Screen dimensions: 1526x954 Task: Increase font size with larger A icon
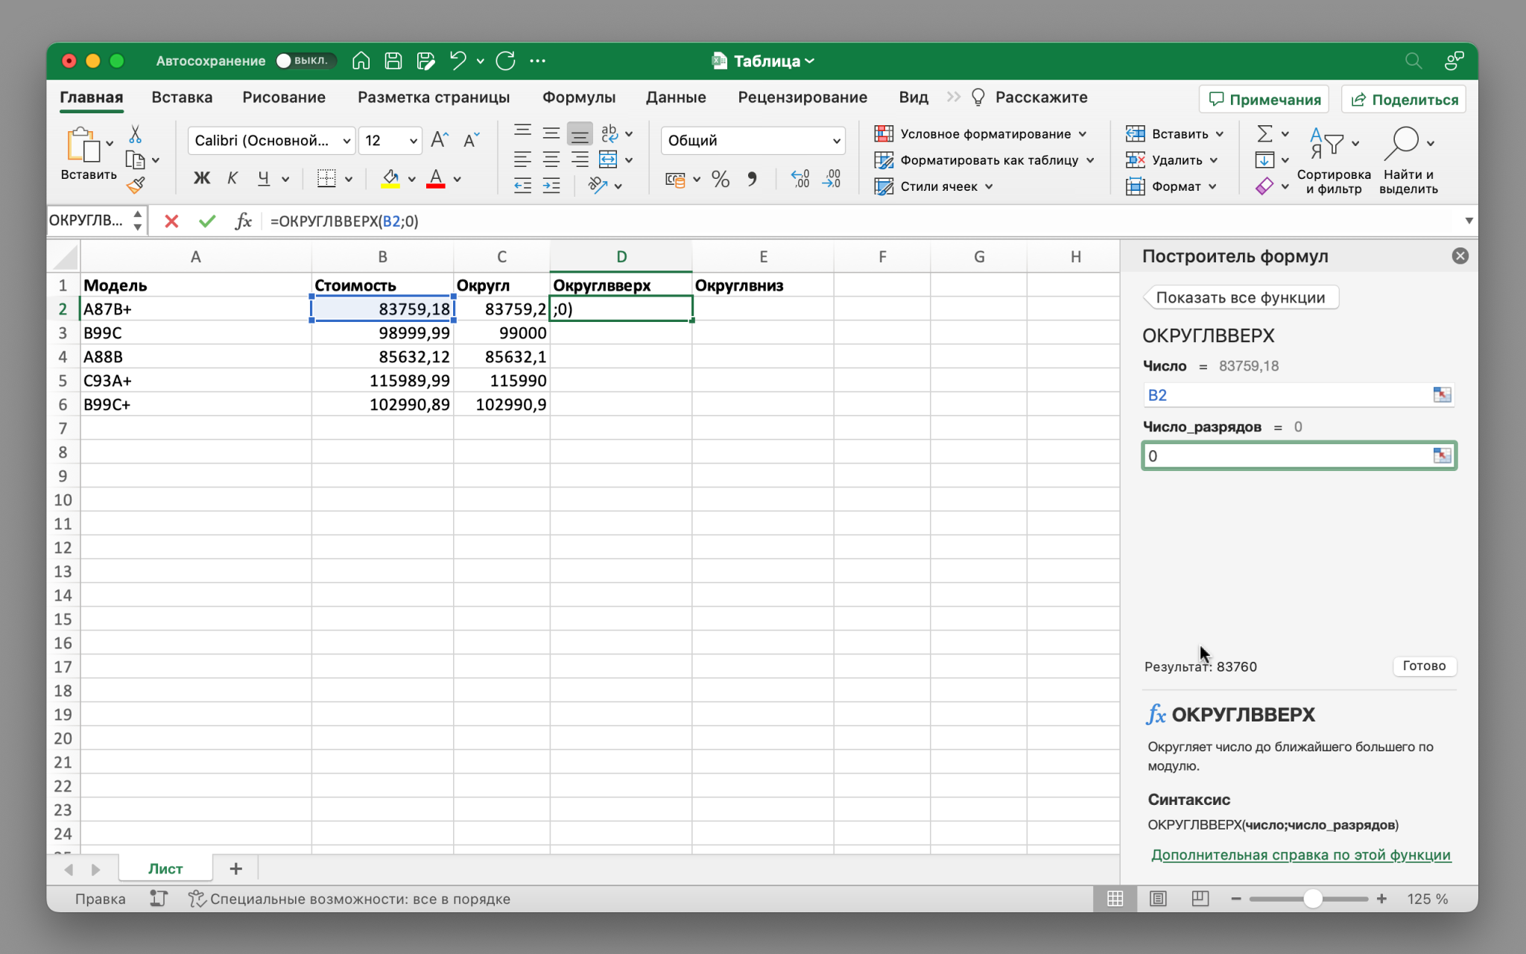[x=440, y=140]
